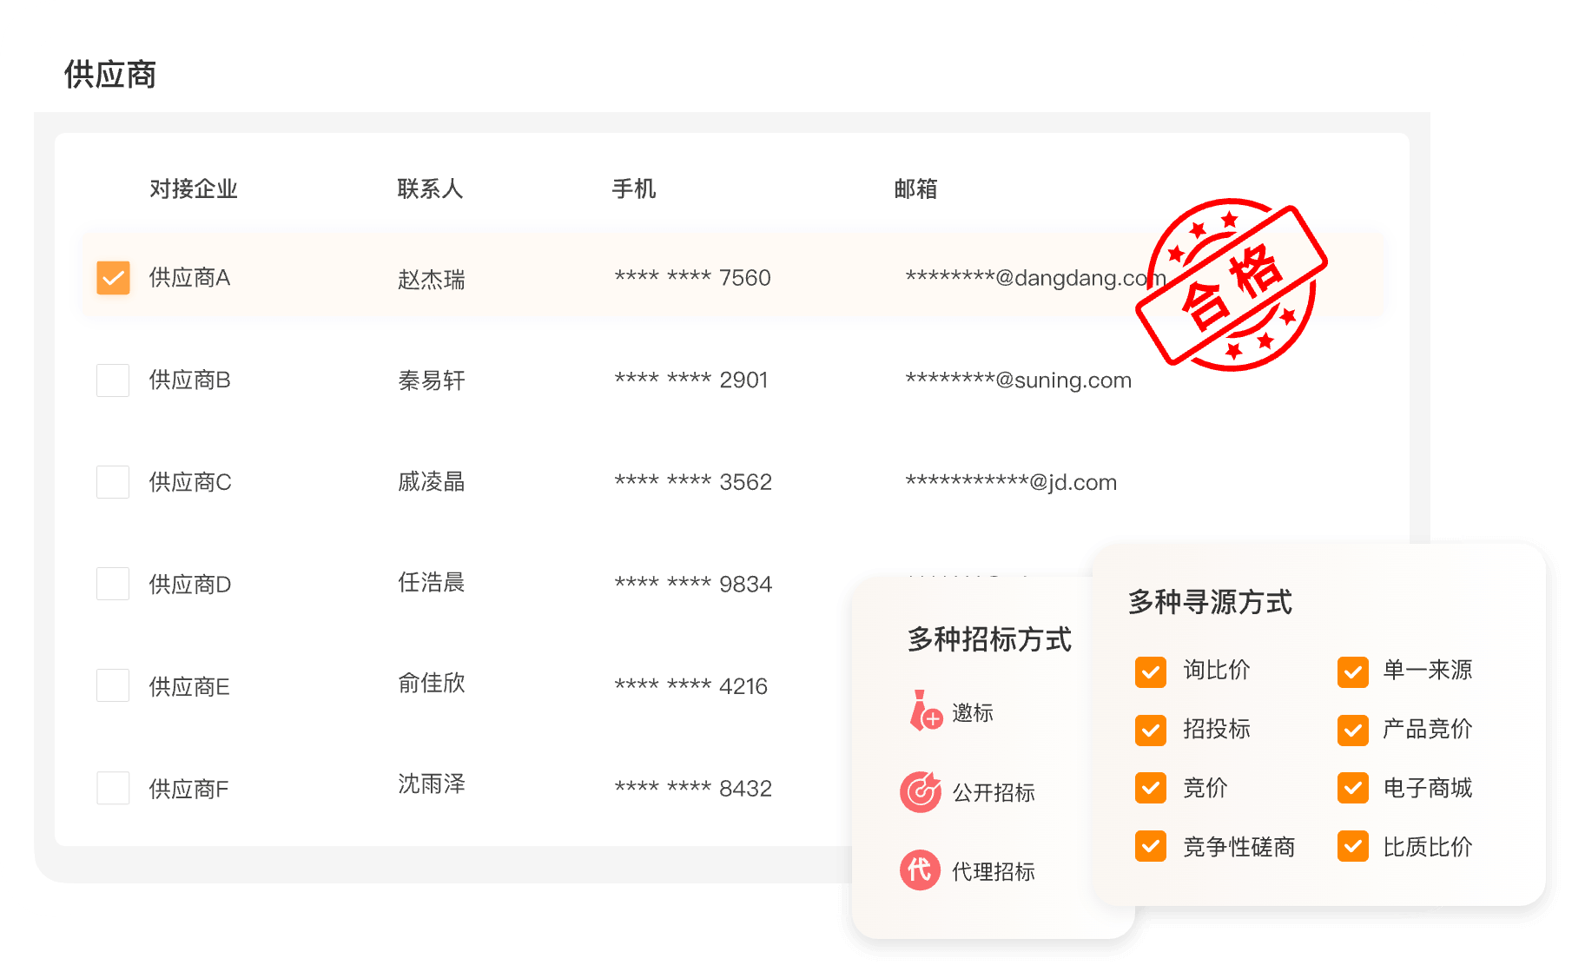Enable the 供应商E checkbox

point(113,686)
